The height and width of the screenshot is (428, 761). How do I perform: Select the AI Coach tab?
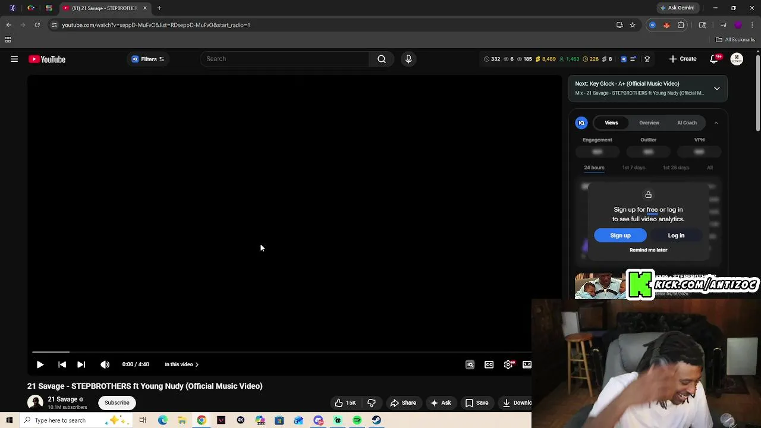click(687, 122)
